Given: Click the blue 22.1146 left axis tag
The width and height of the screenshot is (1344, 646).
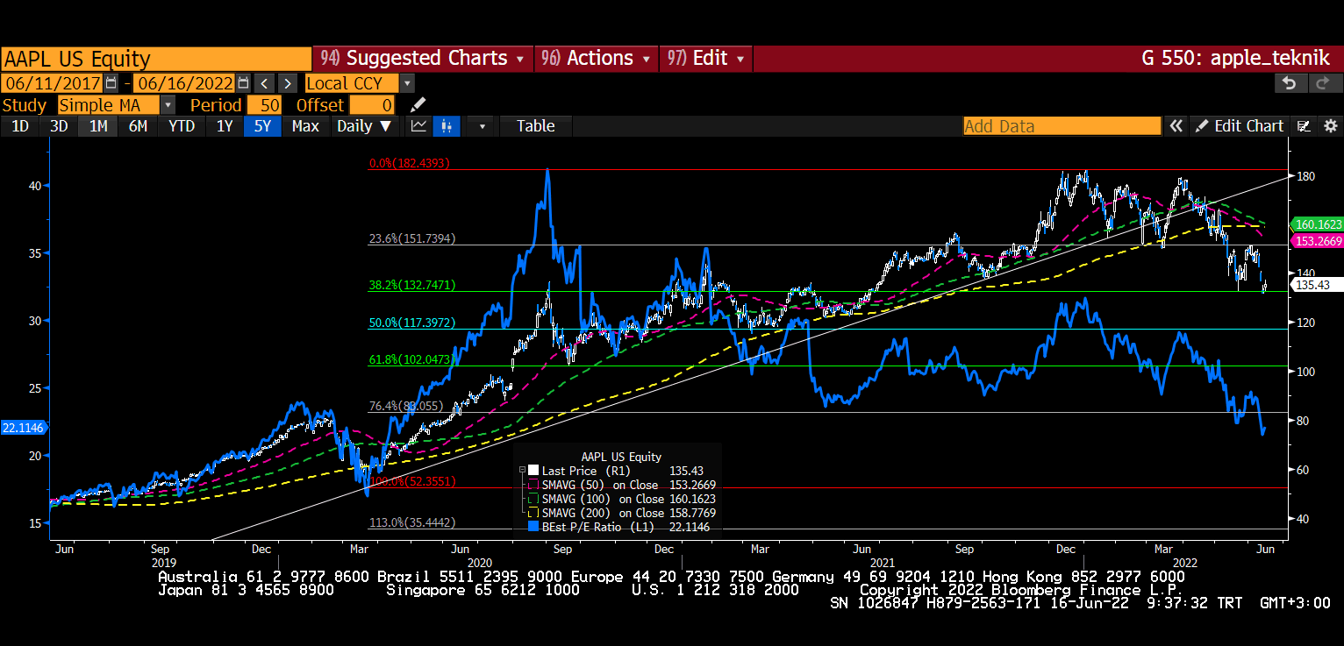Looking at the screenshot, I should (x=24, y=428).
